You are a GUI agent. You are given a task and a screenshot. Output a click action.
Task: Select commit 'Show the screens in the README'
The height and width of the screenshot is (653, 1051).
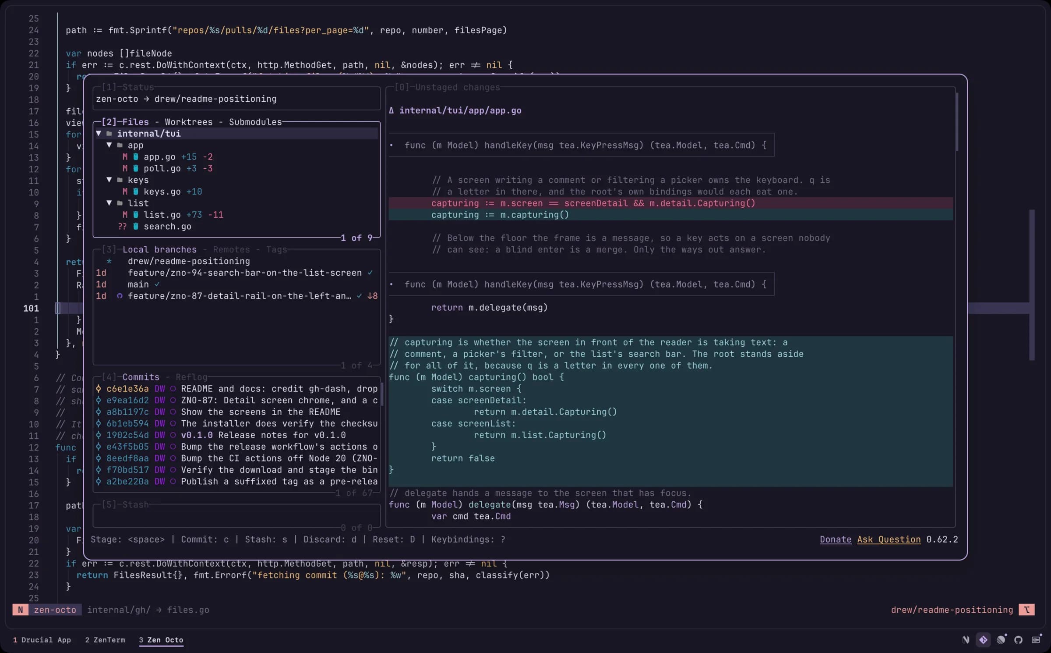pyautogui.click(x=236, y=412)
